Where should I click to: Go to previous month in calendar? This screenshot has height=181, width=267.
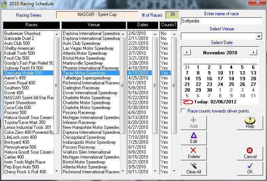tap(187, 52)
